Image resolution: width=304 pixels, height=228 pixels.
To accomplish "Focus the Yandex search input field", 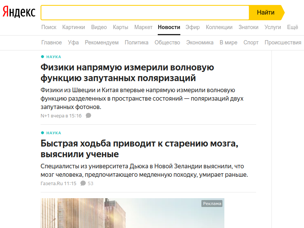I will click(145, 13).
